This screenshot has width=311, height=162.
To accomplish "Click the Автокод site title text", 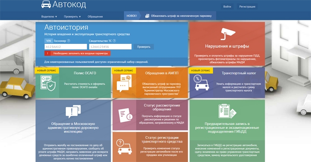I will click(x=69, y=5).
